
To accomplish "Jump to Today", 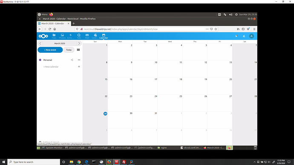I will tap(69, 50).
